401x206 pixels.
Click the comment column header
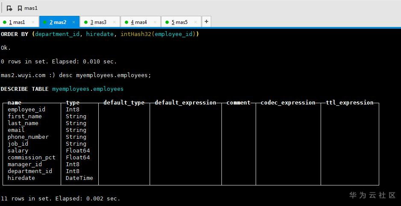pyautogui.click(x=239, y=102)
